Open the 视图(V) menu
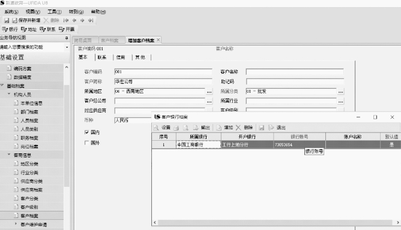Viewport: 401px width, 230px height. point(33,12)
